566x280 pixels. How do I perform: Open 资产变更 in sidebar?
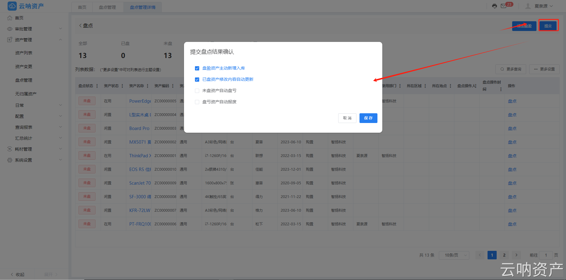tap(24, 67)
